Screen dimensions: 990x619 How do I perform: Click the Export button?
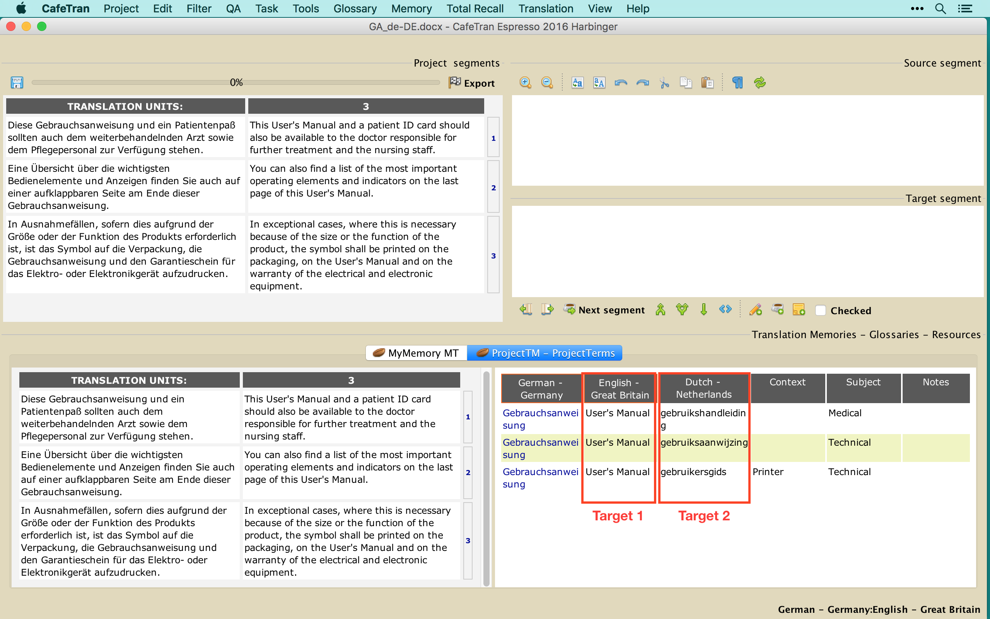(x=472, y=83)
